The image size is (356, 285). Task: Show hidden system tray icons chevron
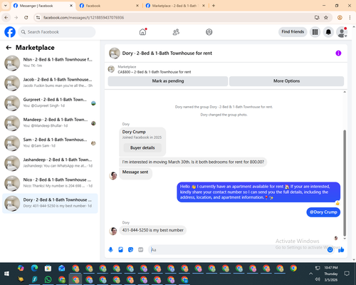click(310, 274)
